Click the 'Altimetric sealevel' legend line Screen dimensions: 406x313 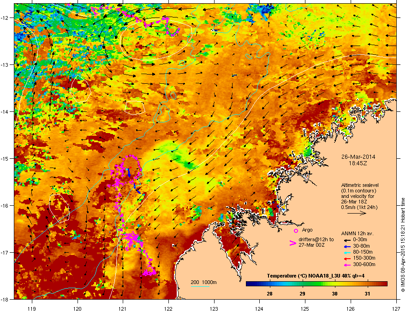tap(360, 185)
